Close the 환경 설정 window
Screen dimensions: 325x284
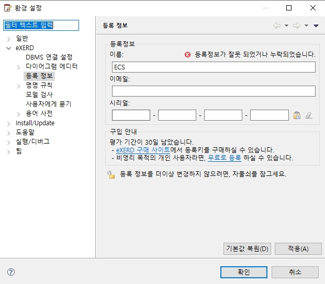pyautogui.click(x=313, y=8)
